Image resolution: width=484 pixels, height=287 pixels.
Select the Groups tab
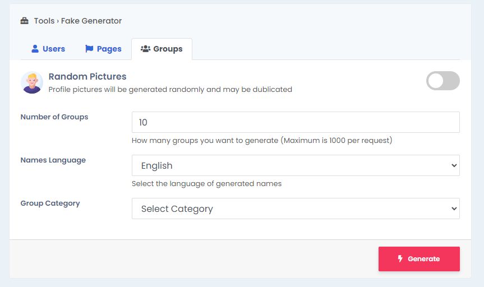(162, 49)
